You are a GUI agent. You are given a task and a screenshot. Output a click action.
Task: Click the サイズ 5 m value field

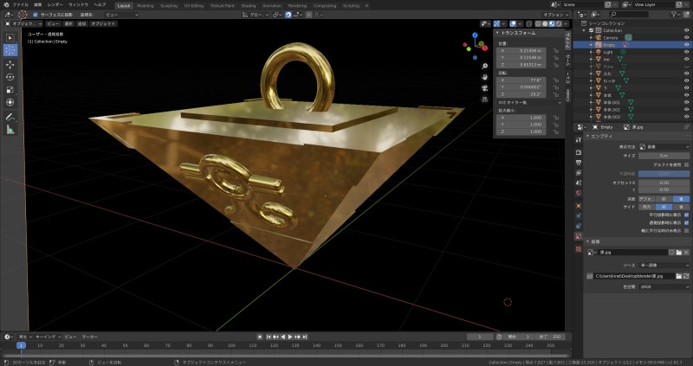pyautogui.click(x=664, y=156)
